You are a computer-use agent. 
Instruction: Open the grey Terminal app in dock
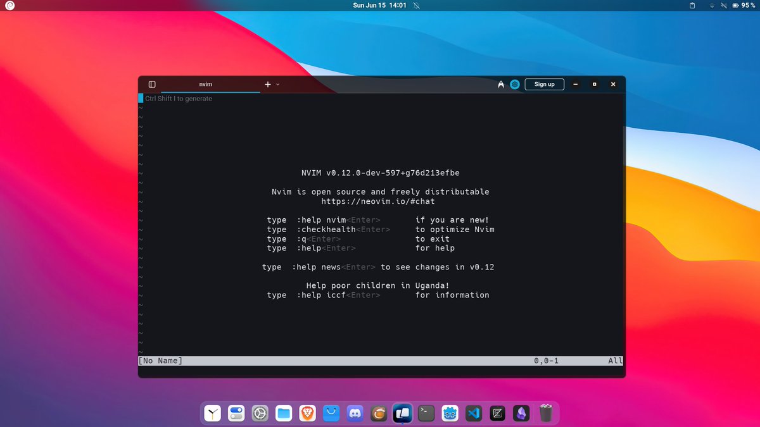pyautogui.click(x=427, y=413)
